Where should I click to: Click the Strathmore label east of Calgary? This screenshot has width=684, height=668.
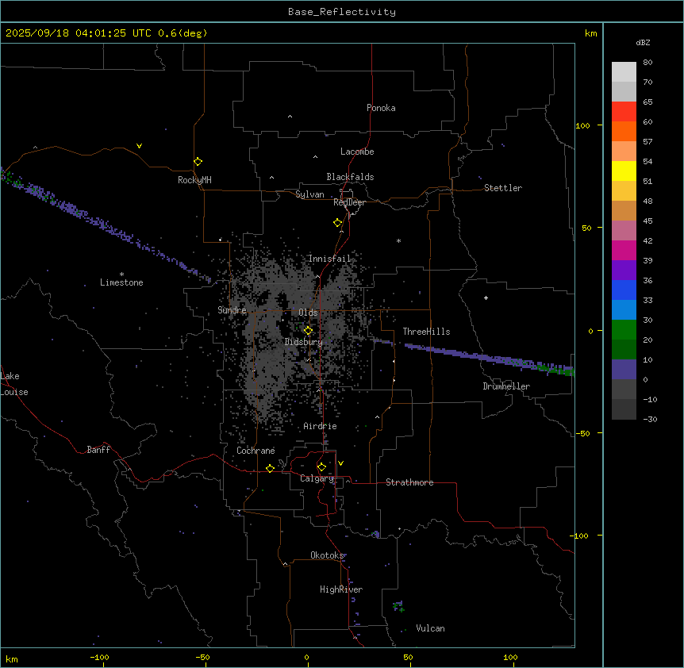(409, 482)
